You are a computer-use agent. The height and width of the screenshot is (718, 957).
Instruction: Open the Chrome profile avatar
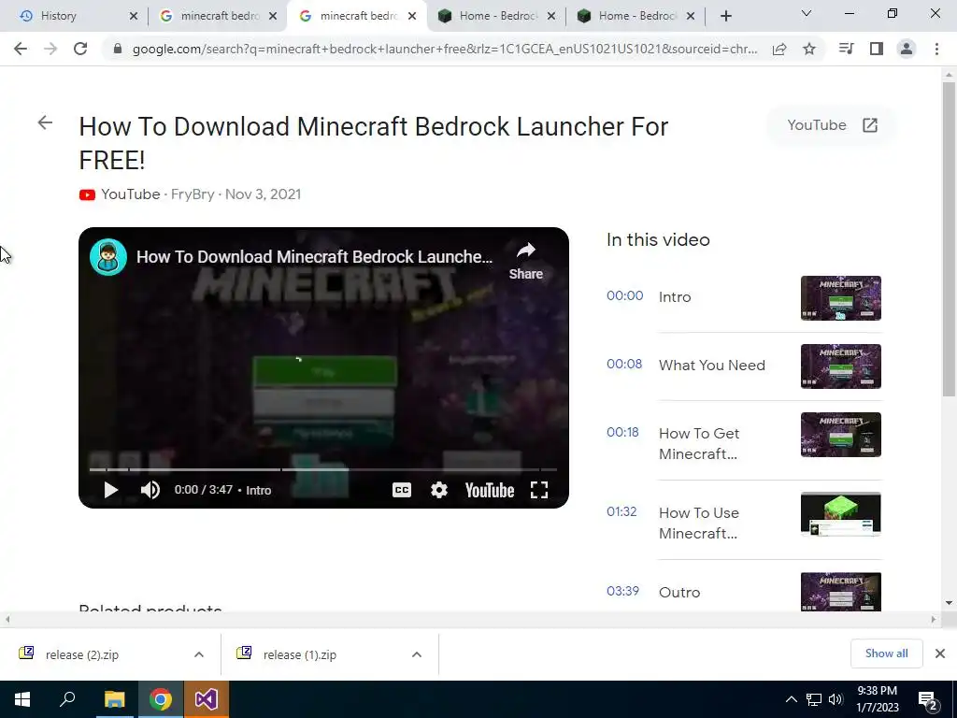(x=907, y=49)
